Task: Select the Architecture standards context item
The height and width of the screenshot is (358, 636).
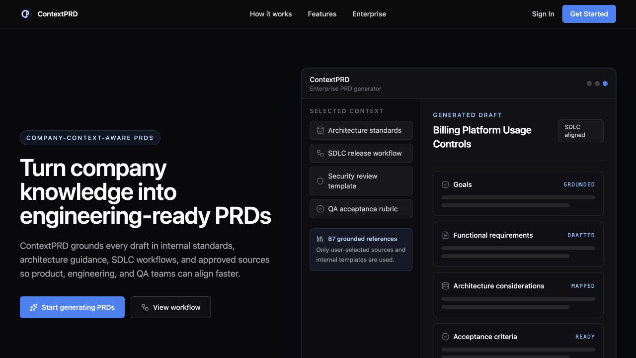Action: tap(361, 130)
